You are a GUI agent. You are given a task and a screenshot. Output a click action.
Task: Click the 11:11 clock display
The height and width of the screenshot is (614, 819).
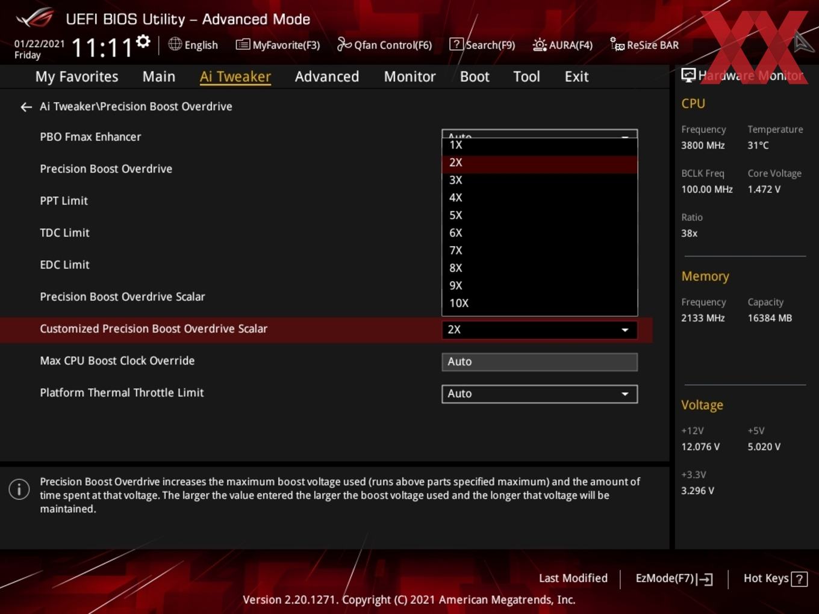click(102, 48)
